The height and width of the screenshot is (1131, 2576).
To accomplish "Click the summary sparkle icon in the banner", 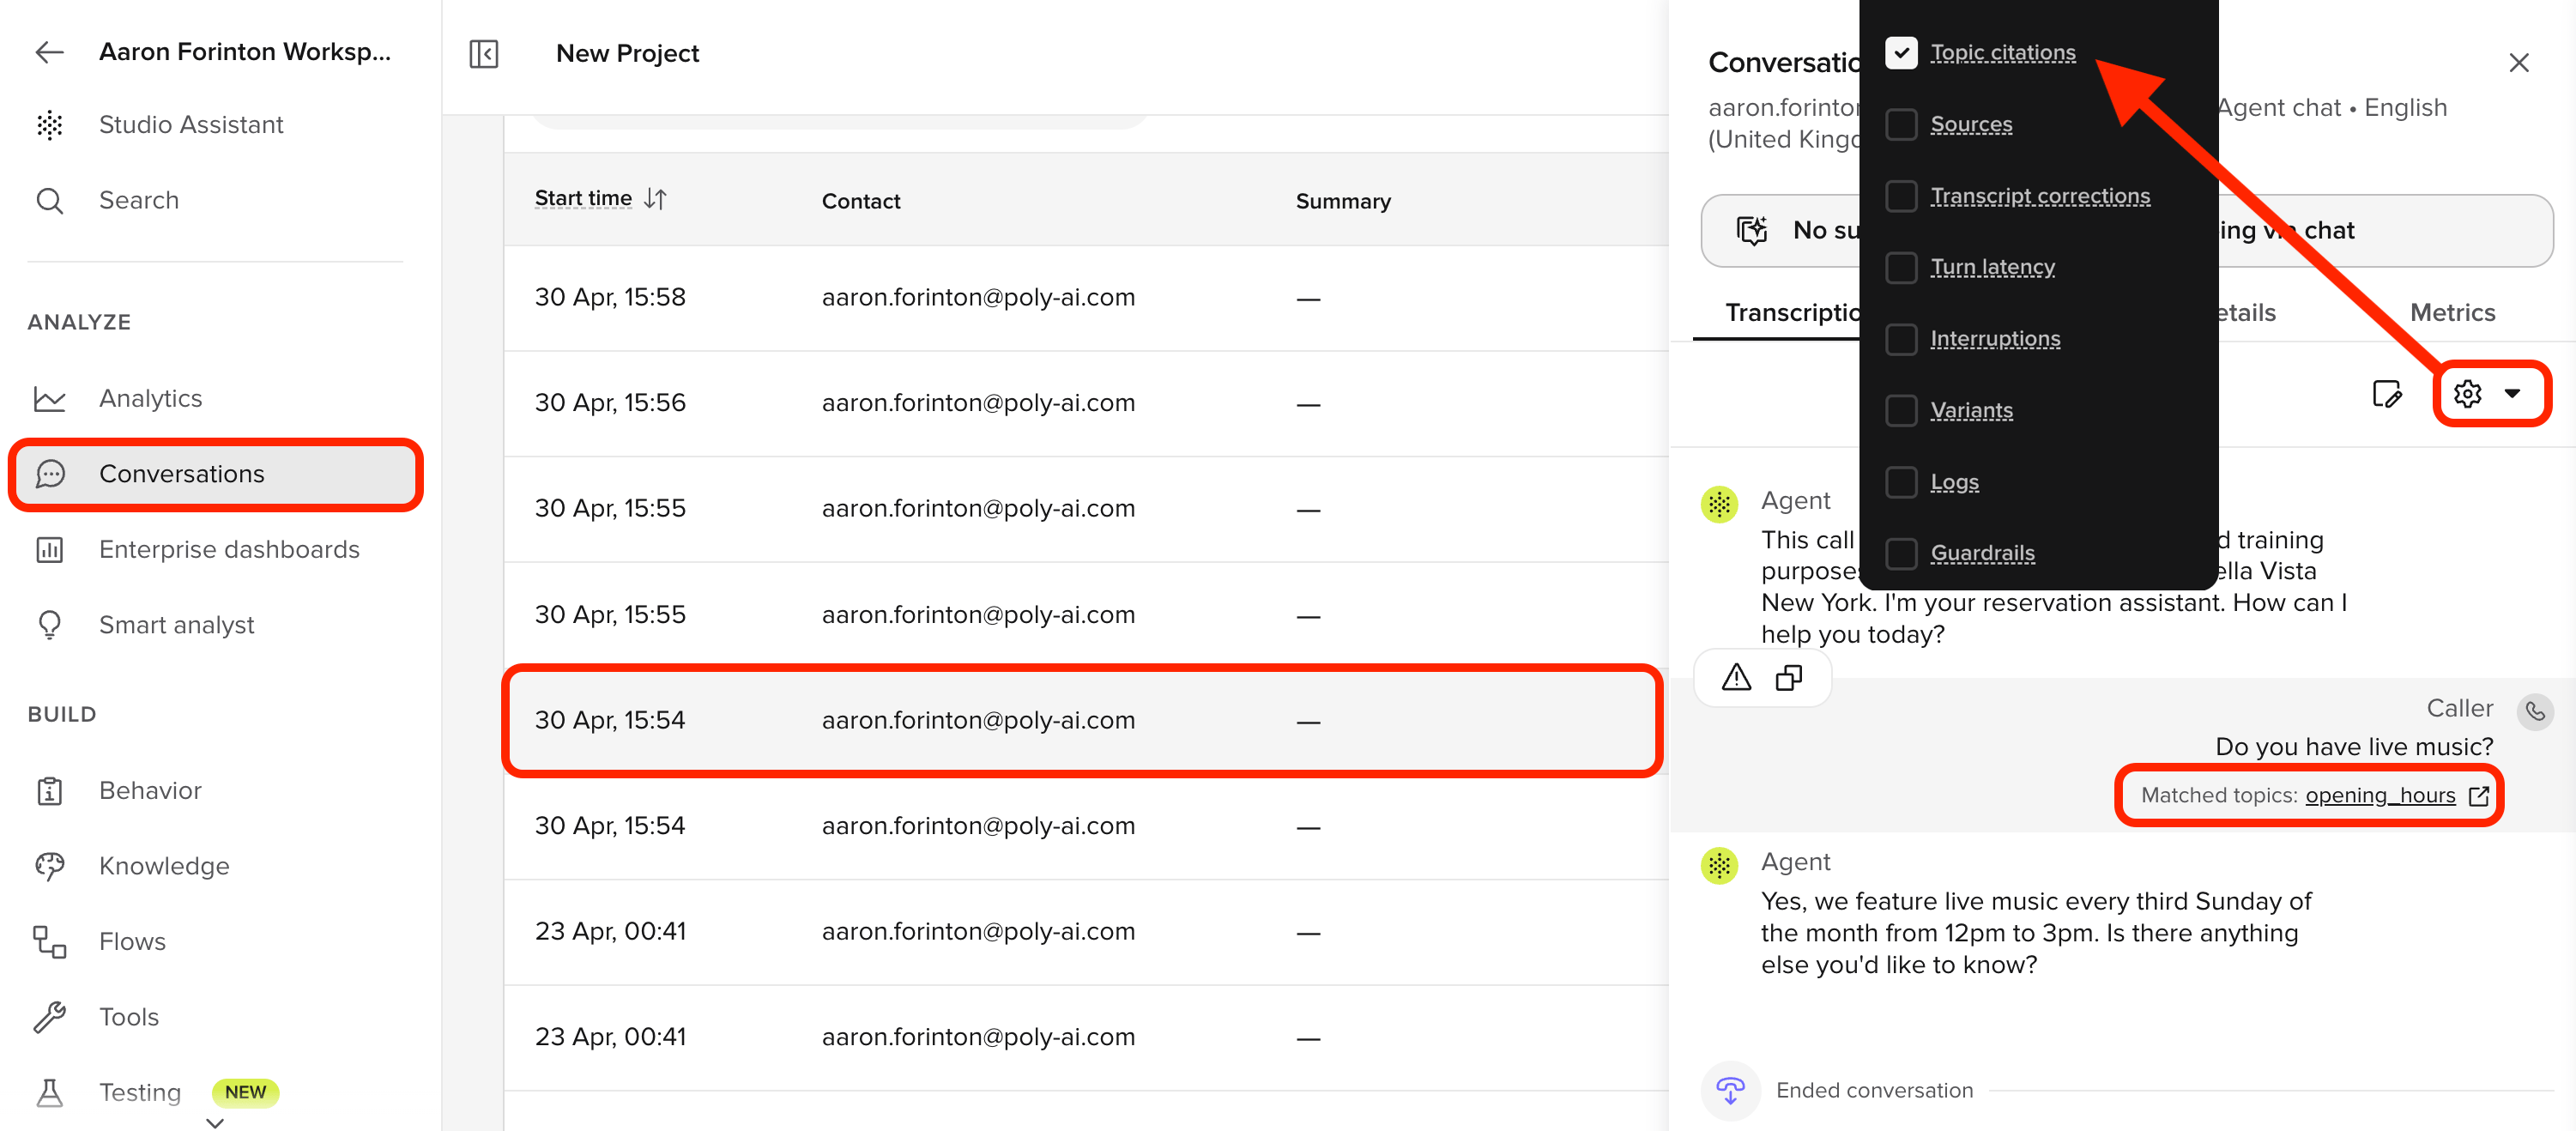I will point(1751,231).
